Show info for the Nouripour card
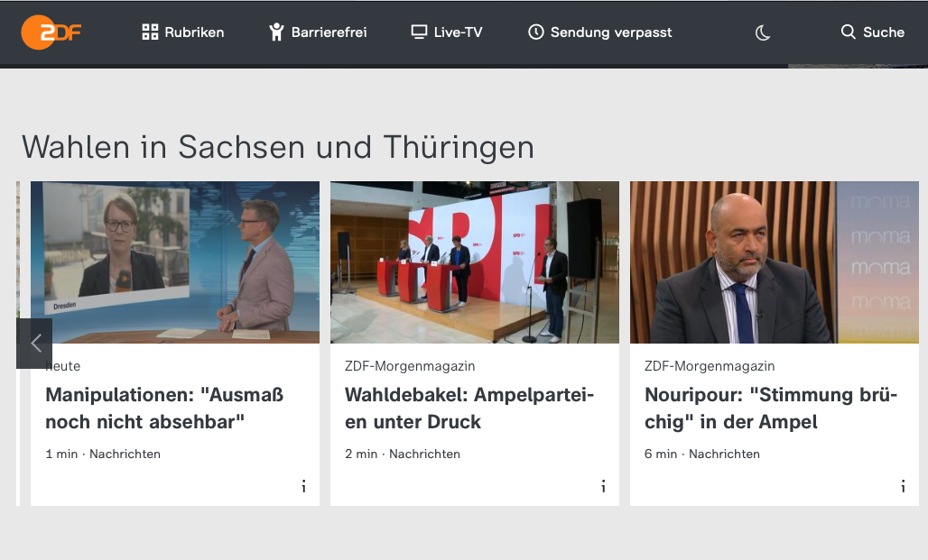The height and width of the screenshot is (560, 928). click(x=903, y=486)
